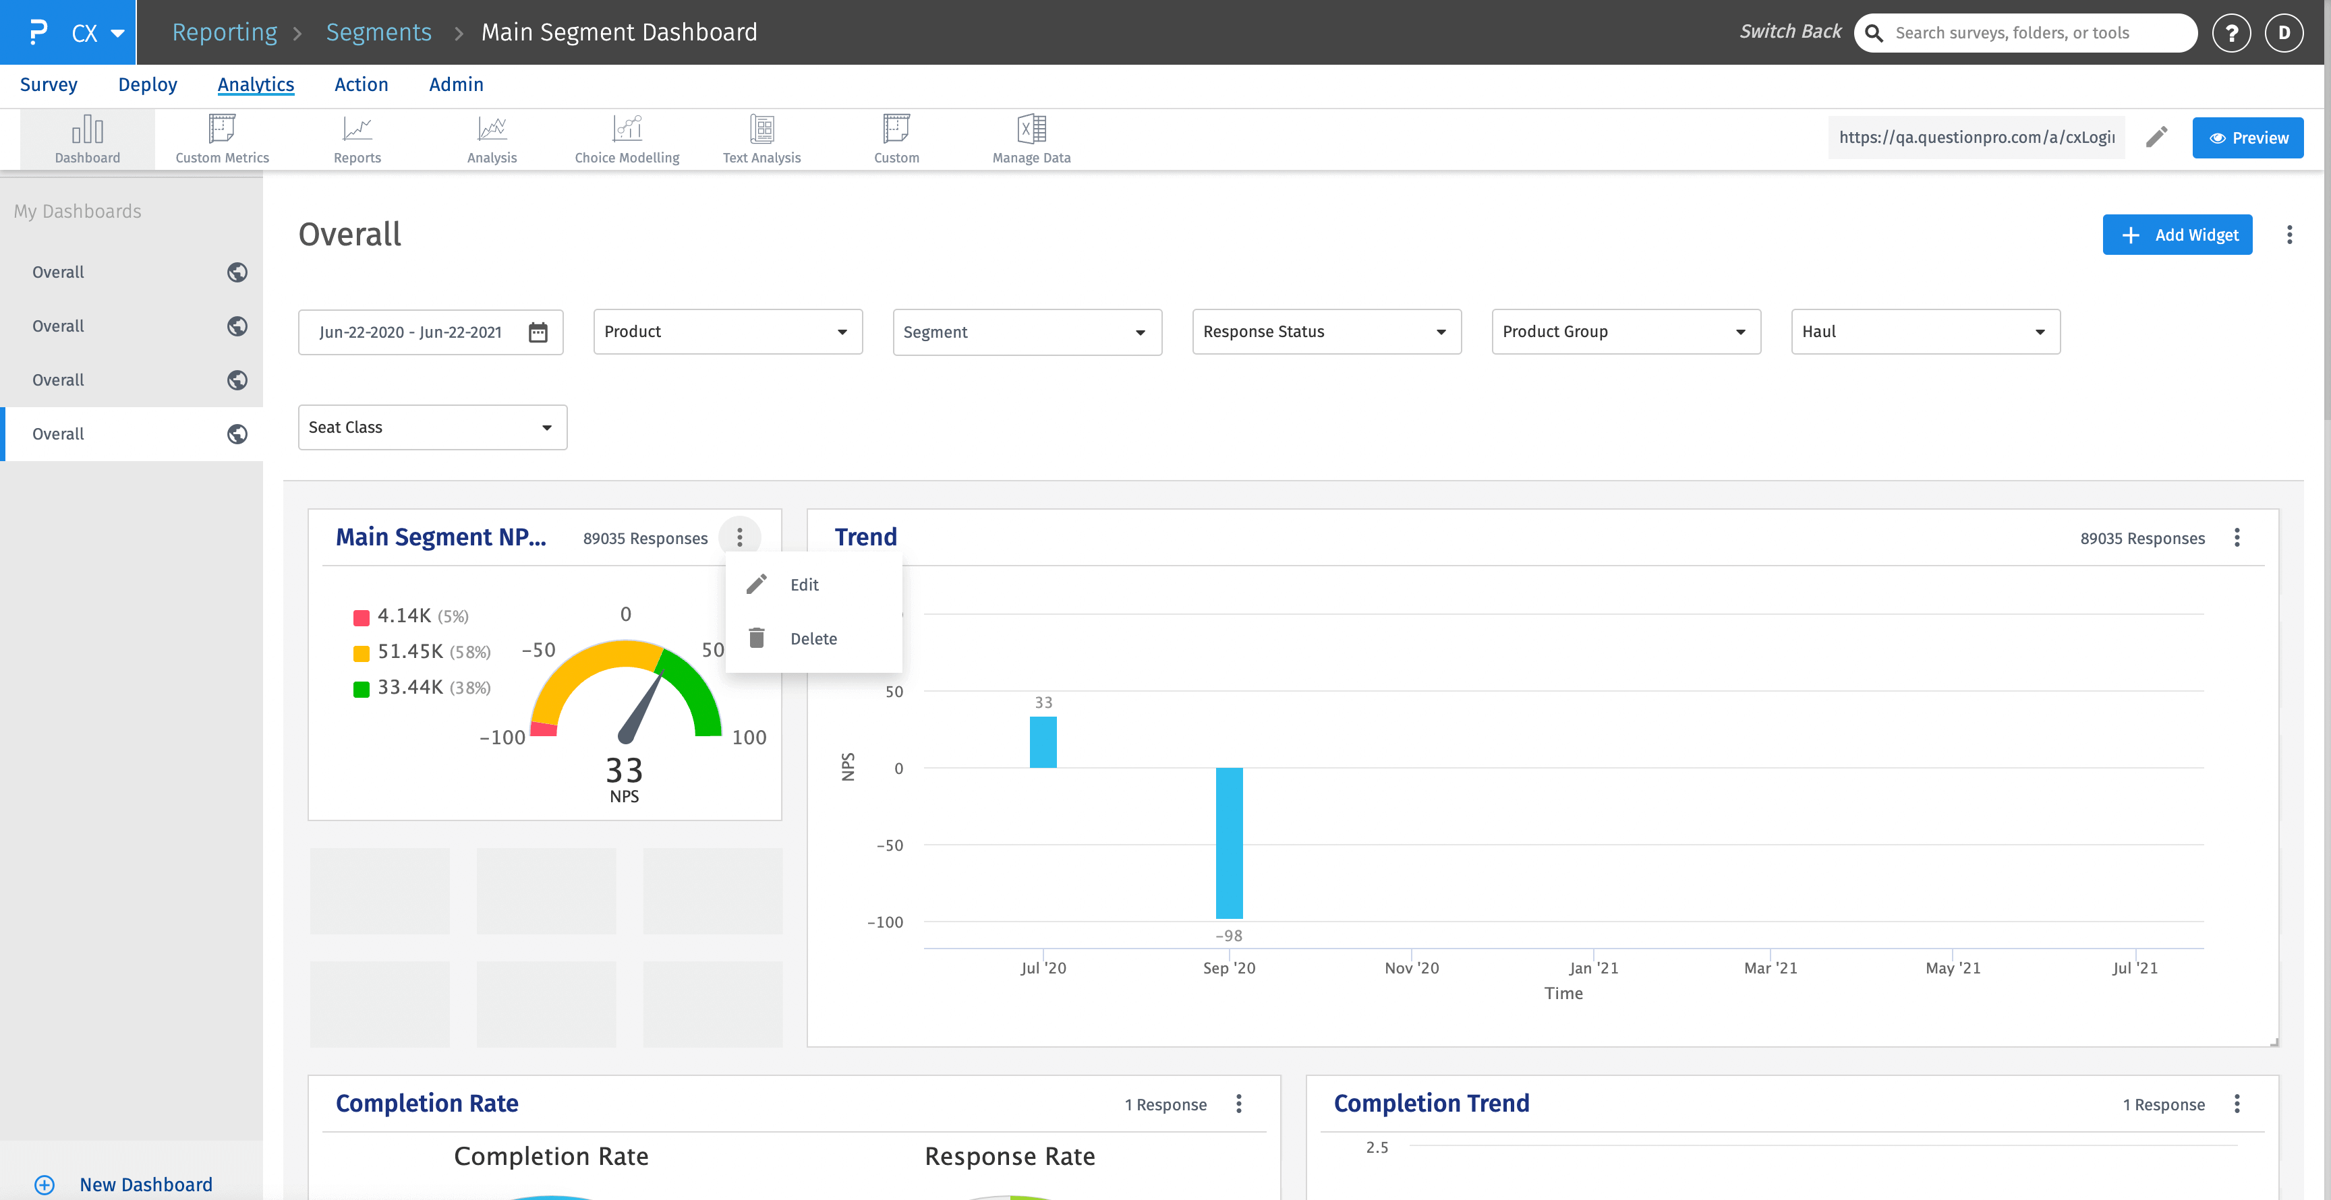Viewport: 2331px width, 1200px height.
Task: Click the Add Widget button
Action: click(x=2177, y=235)
